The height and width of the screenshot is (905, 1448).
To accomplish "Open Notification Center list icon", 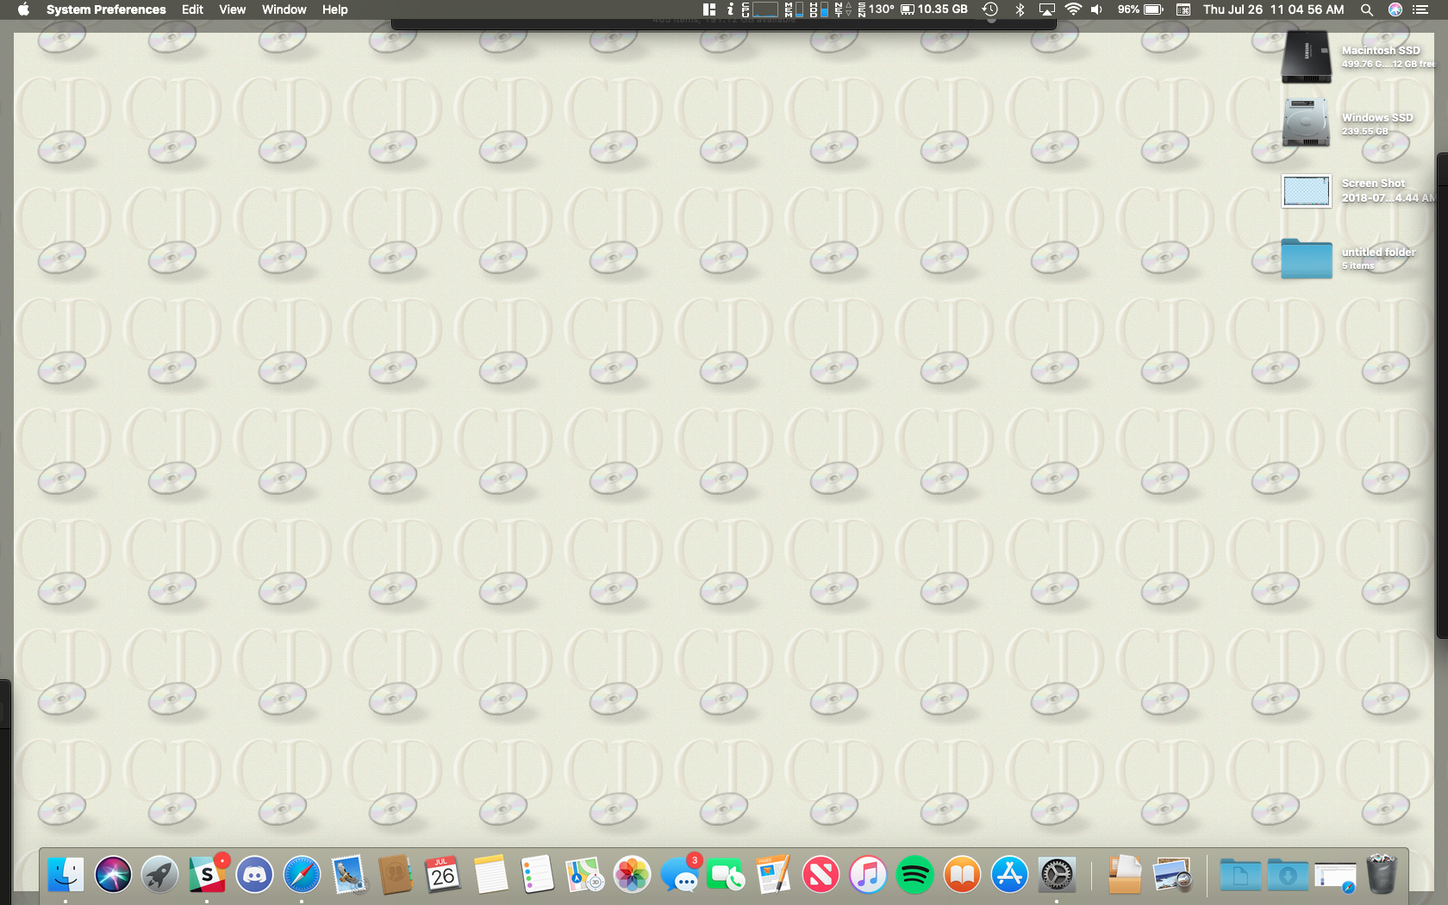I will coord(1420,9).
